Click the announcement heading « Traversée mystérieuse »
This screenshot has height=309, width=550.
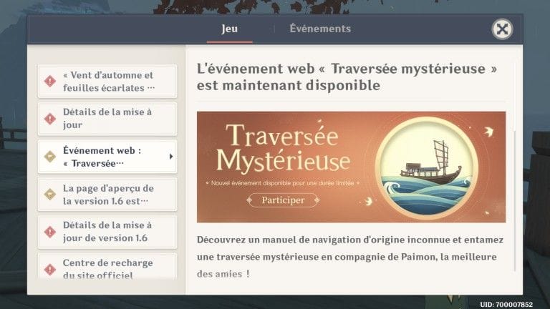[347, 77]
